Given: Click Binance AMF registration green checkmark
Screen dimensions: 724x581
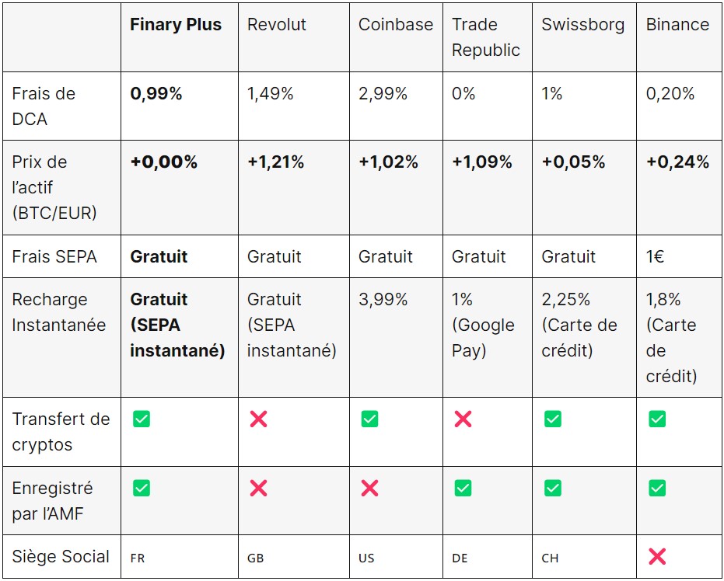Looking at the screenshot, I should tap(657, 489).
